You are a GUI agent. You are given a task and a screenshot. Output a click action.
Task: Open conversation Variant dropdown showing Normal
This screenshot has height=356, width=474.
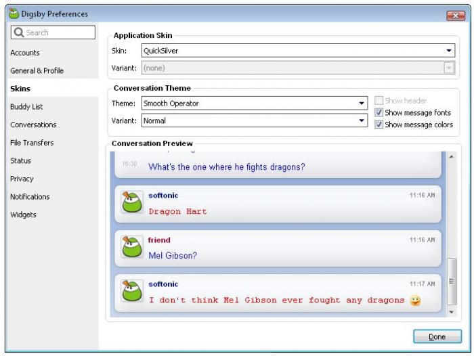pos(255,120)
